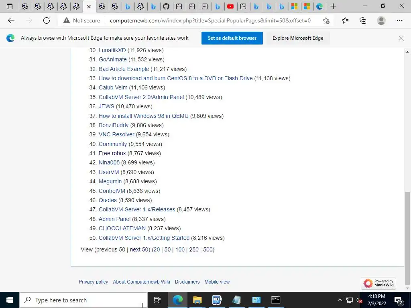Viewport: 411px width, 308px height.
Task: Open File Explorer from taskbar
Action: pos(197,300)
